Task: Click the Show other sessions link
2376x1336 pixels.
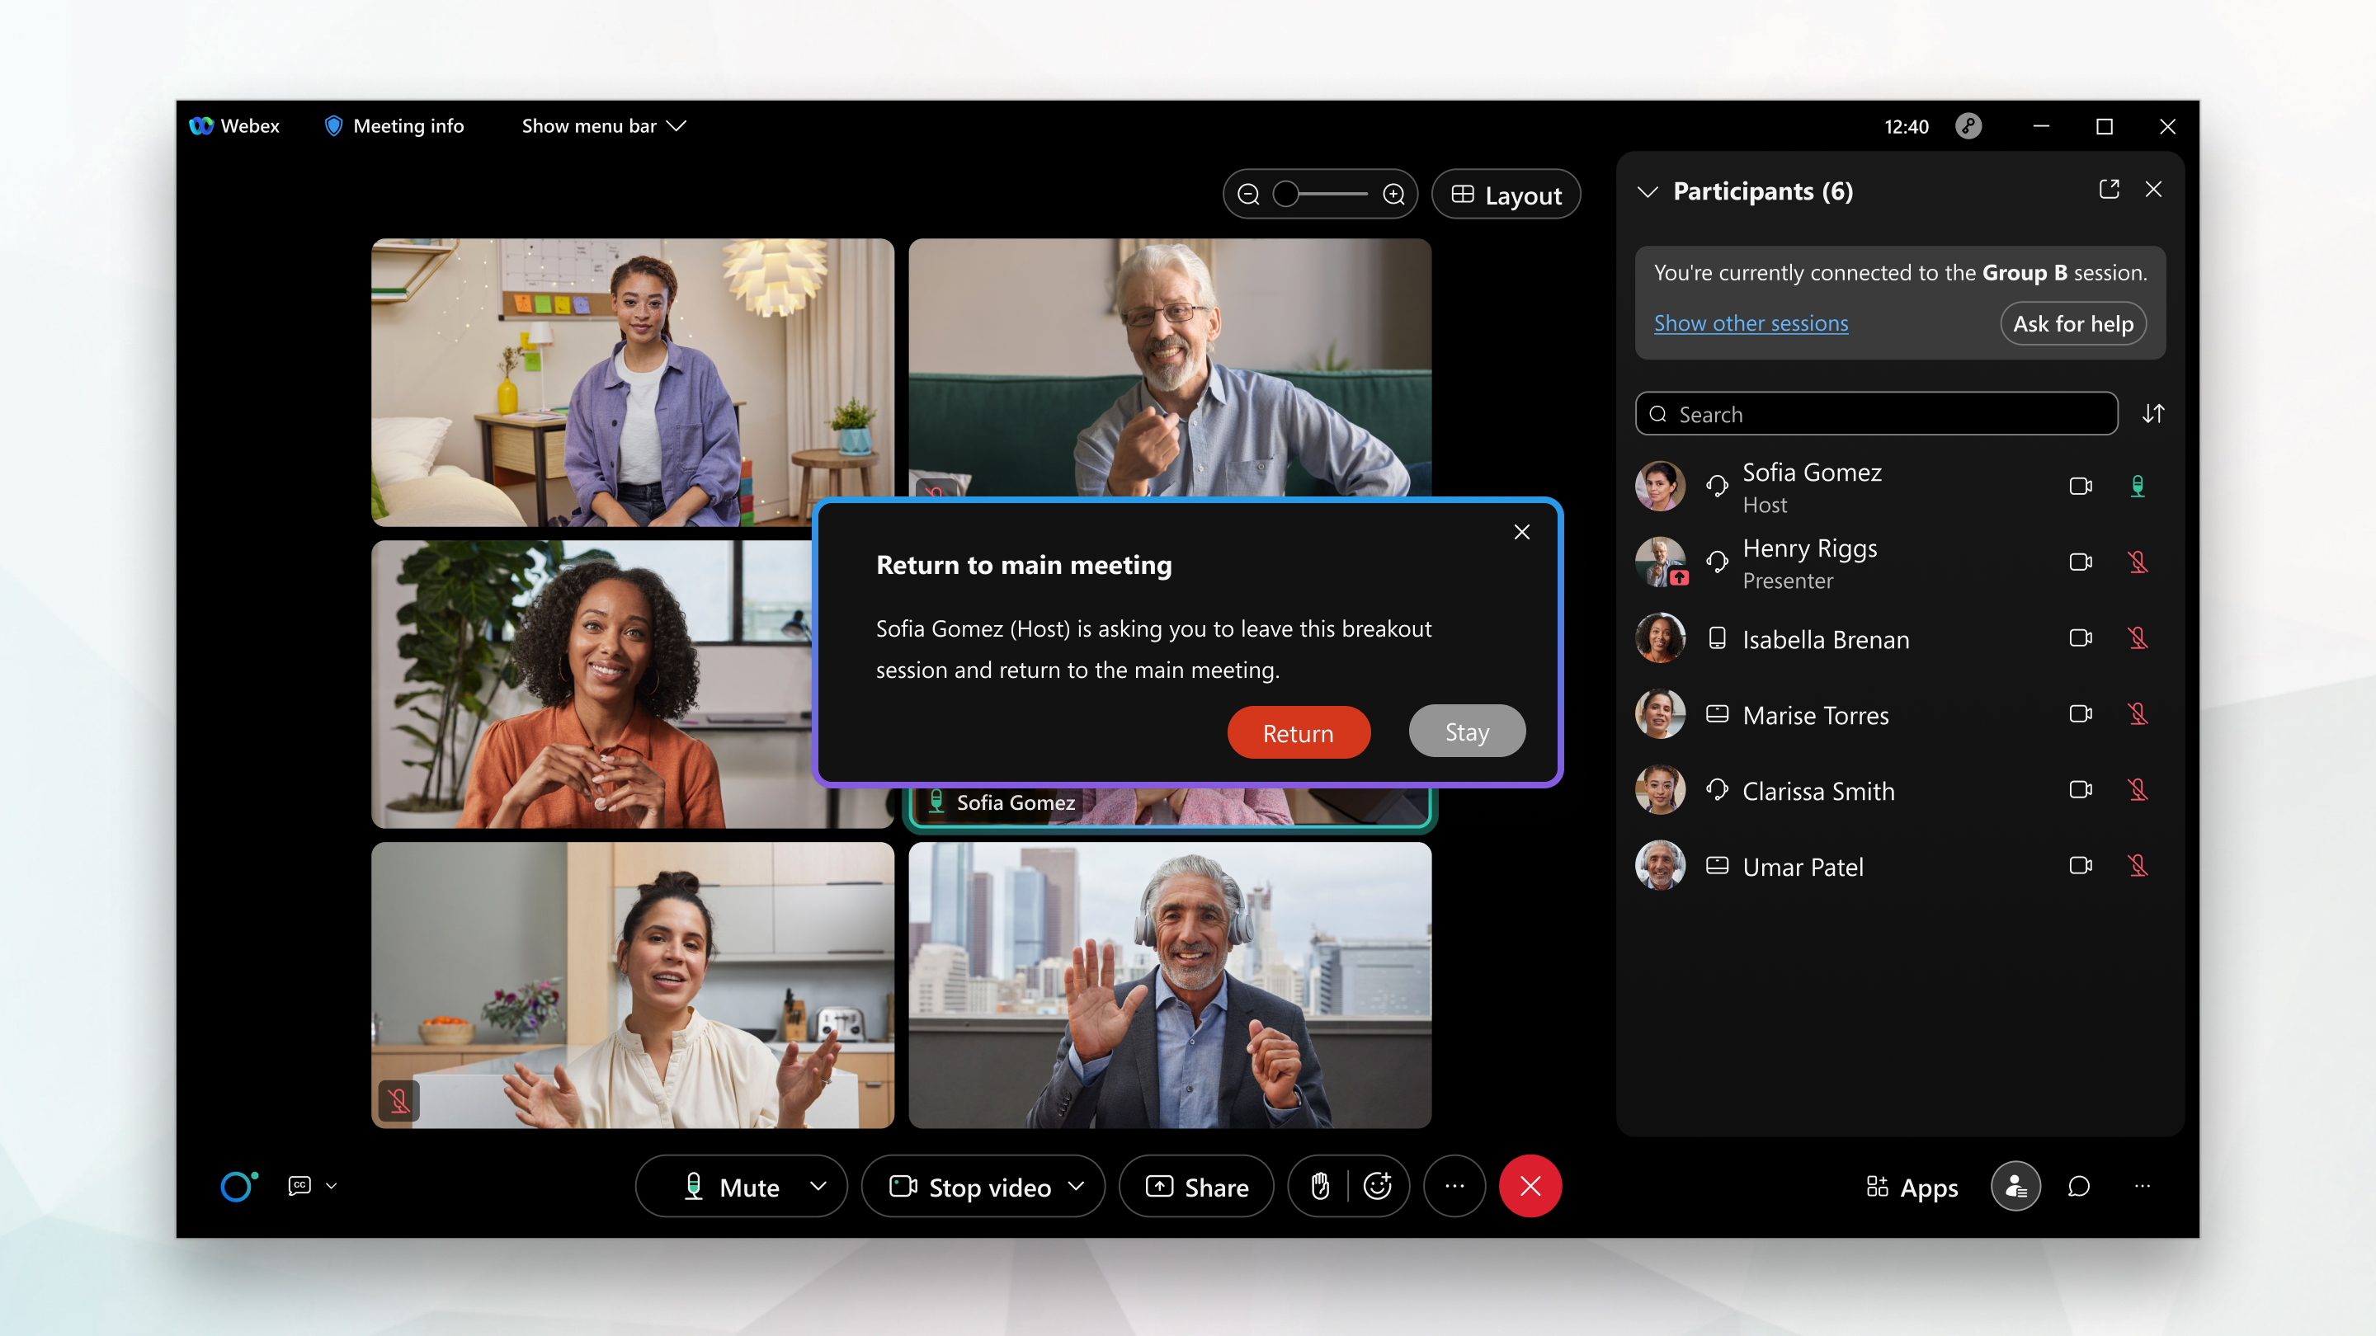Action: point(1751,322)
